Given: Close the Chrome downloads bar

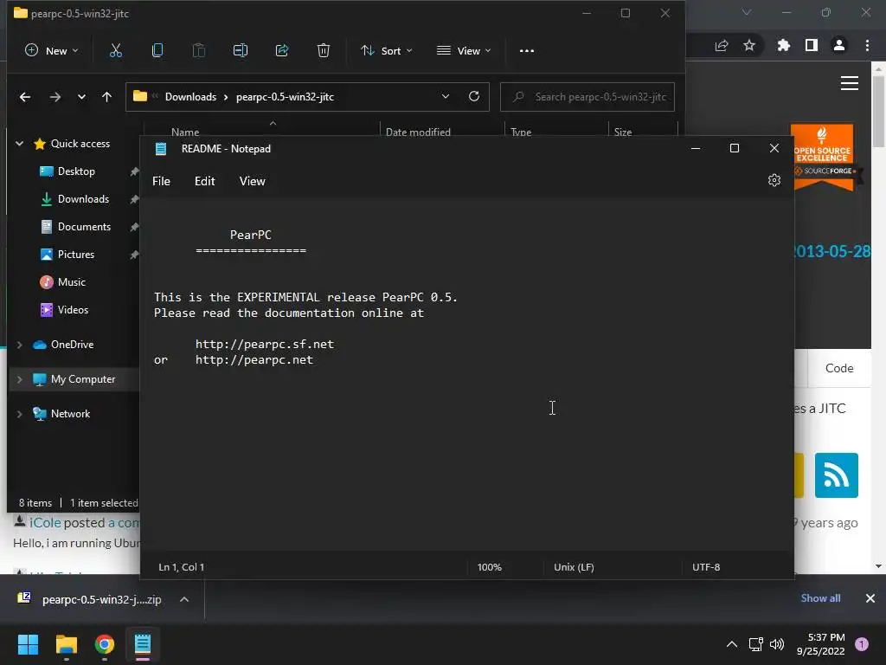Looking at the screenshot, I should point(870,598).
